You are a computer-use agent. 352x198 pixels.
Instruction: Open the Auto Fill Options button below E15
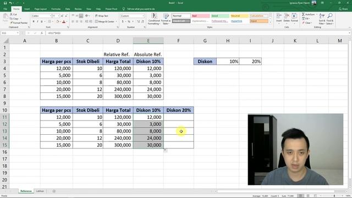tap(166, 150)
